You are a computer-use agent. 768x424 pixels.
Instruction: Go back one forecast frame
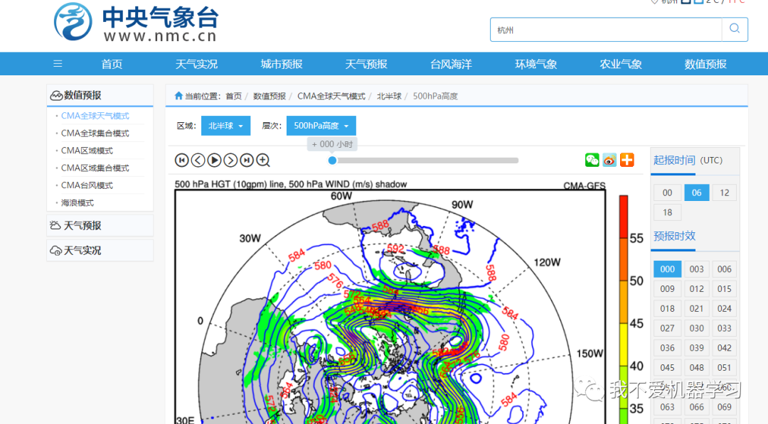pos(198,160)
